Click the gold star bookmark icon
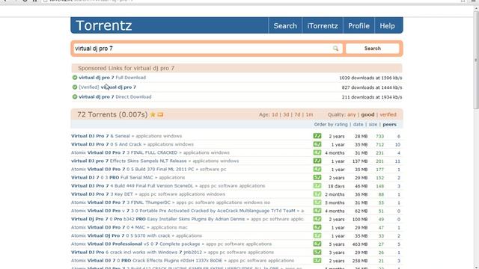The width and height of the screenshot is (479, 269). pyautogui.click(x=153, y=114)
